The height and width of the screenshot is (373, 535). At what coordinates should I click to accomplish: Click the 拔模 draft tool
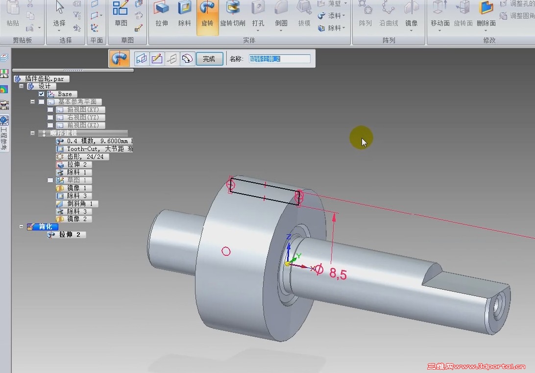304,13
